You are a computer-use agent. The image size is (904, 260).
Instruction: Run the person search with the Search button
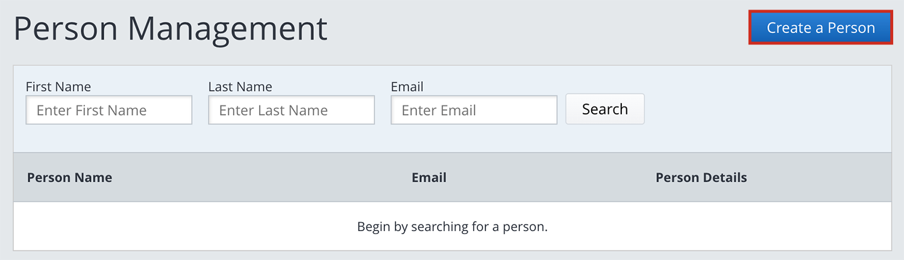(x=604, y=109)
